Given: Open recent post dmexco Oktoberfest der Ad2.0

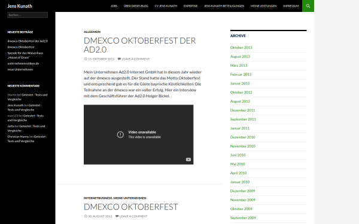Looking at the screenshot, I should [28, 41].
